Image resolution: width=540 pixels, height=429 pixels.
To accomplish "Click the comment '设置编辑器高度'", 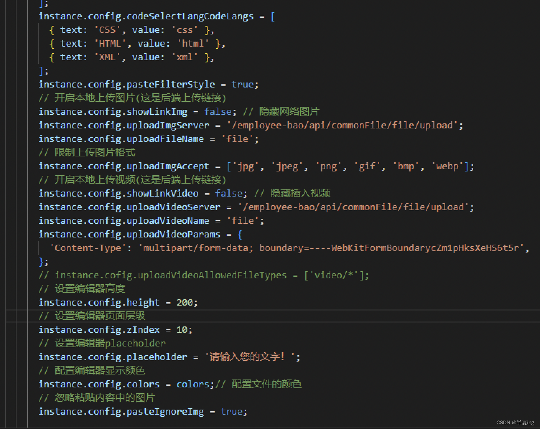I will click(82, 289).
